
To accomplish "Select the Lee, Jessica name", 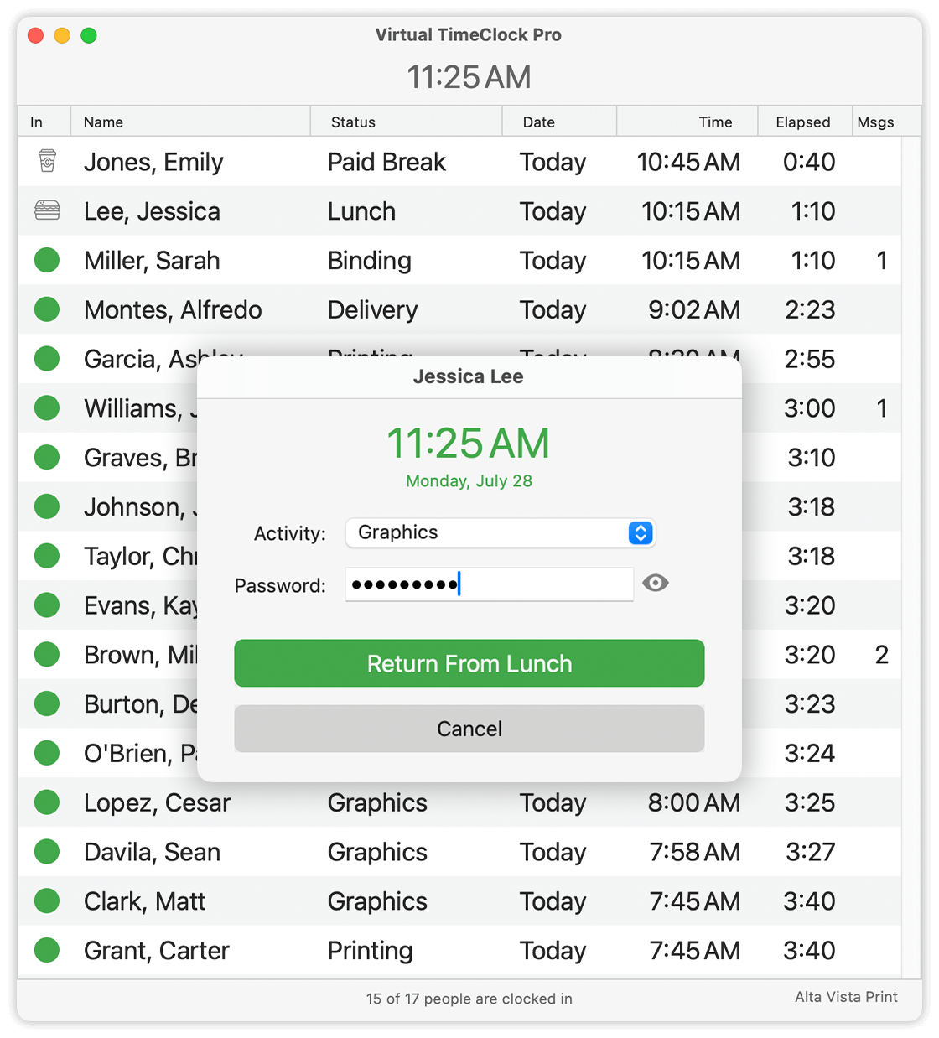I will pos(152,211).
